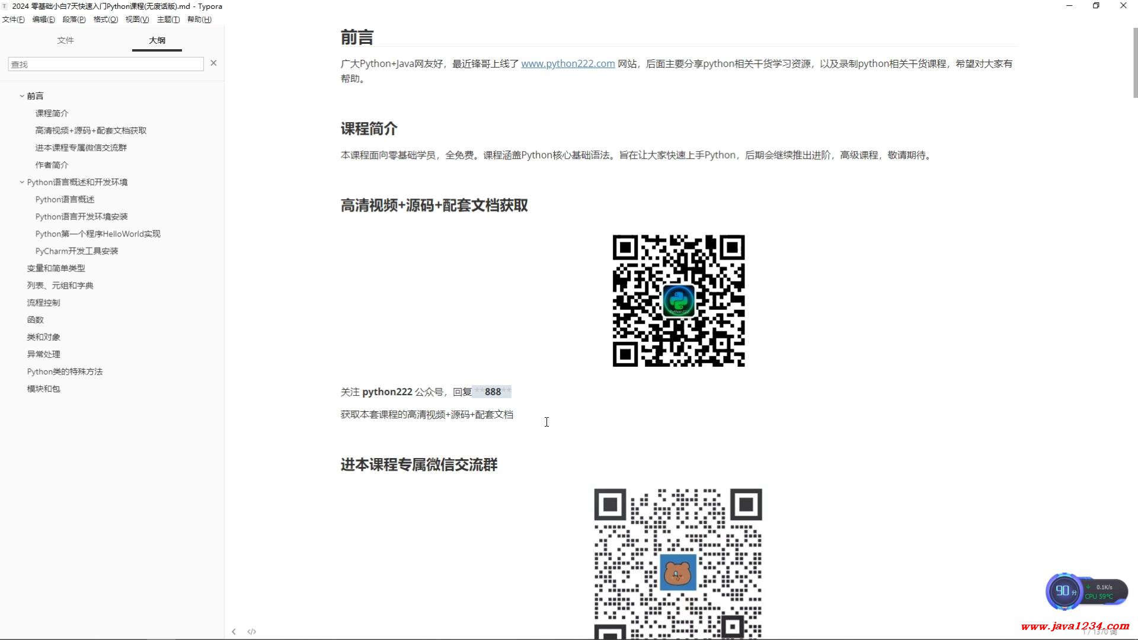Screen dimensions: 1138x640
Task: Open the 段落(P) menu
Action: (x=74, y=20)
